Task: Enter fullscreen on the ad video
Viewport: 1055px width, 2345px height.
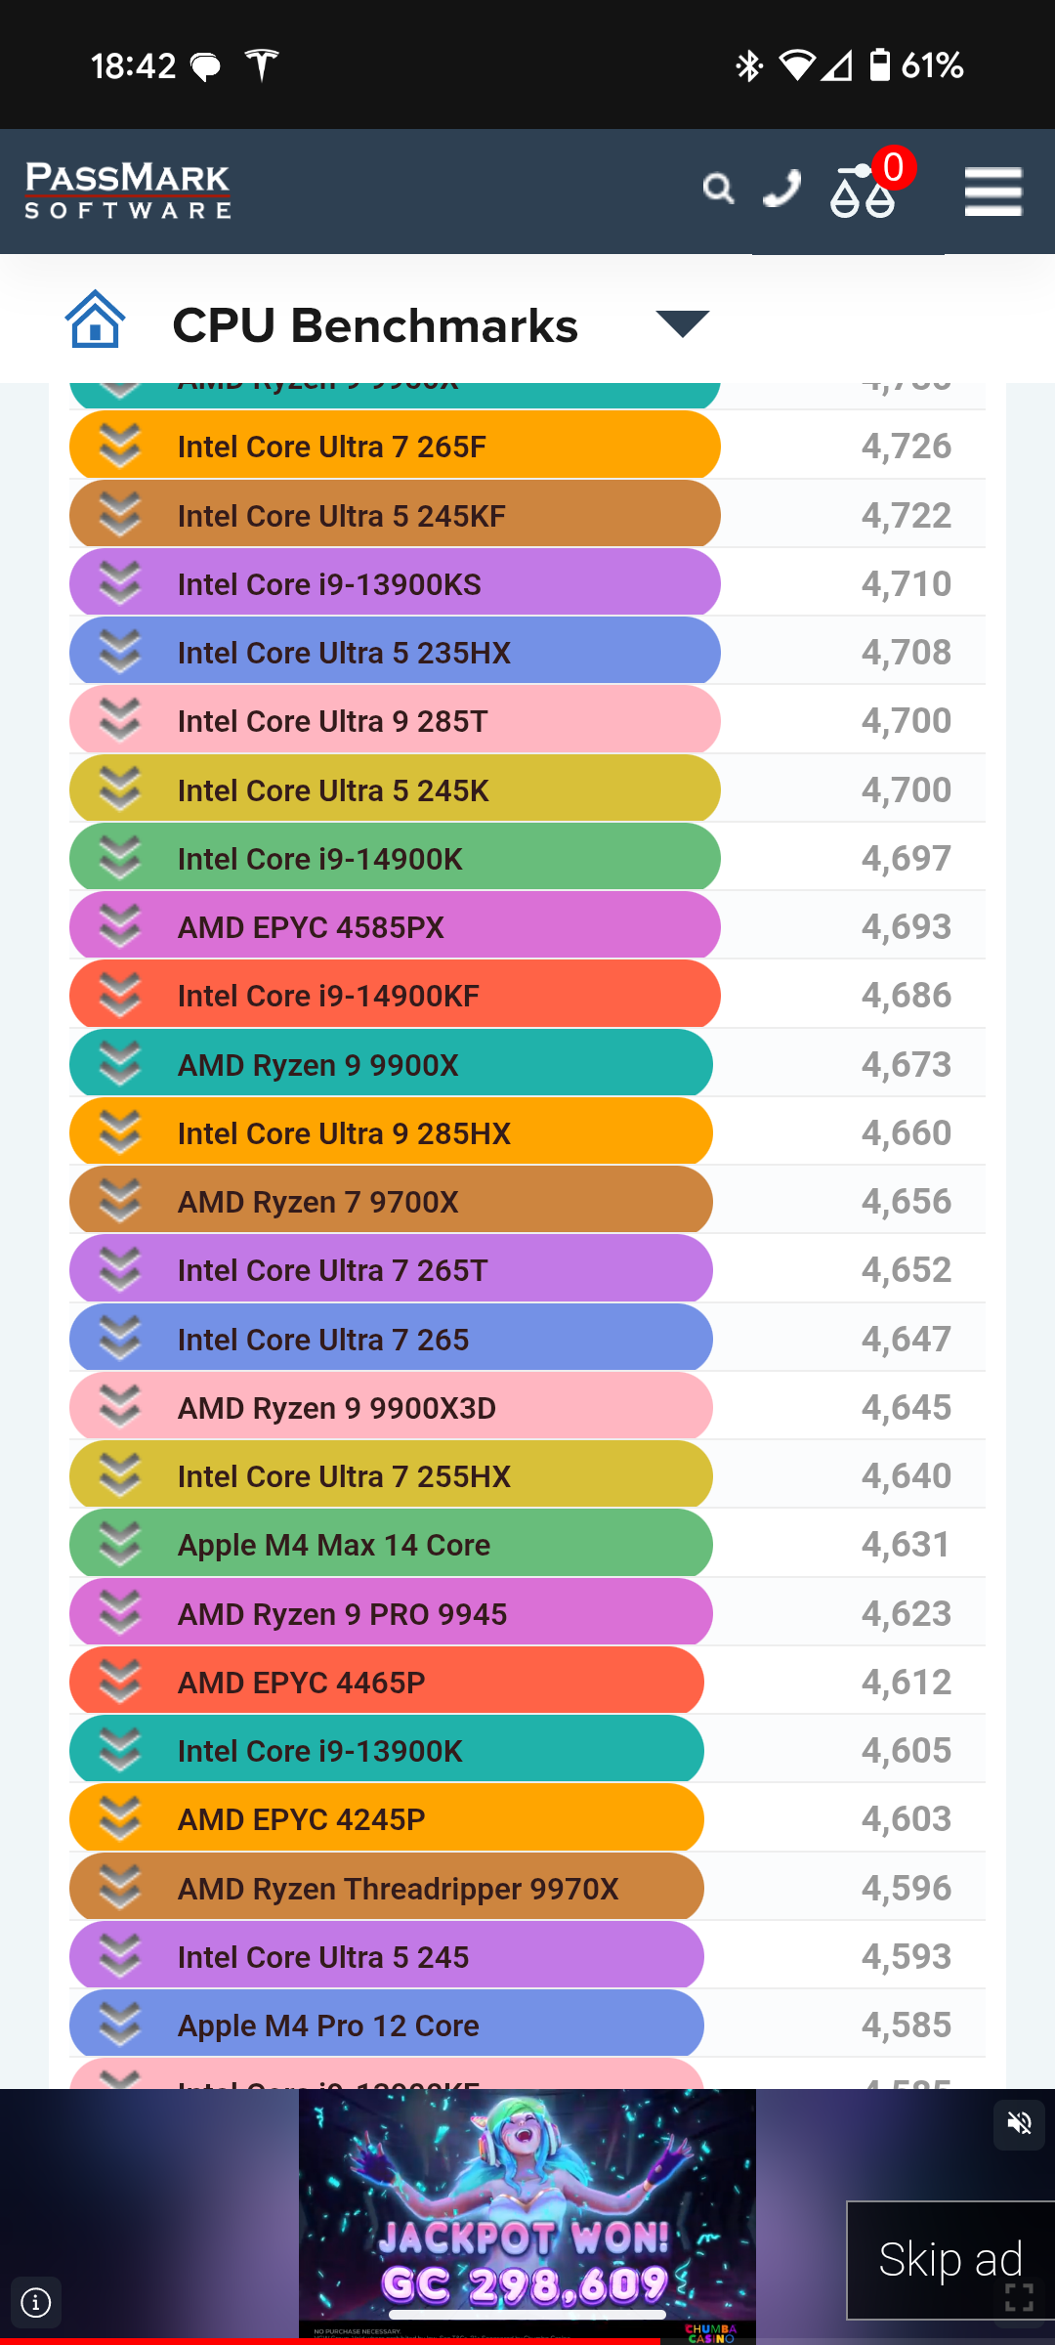Action: (x=1019, y=2297)
